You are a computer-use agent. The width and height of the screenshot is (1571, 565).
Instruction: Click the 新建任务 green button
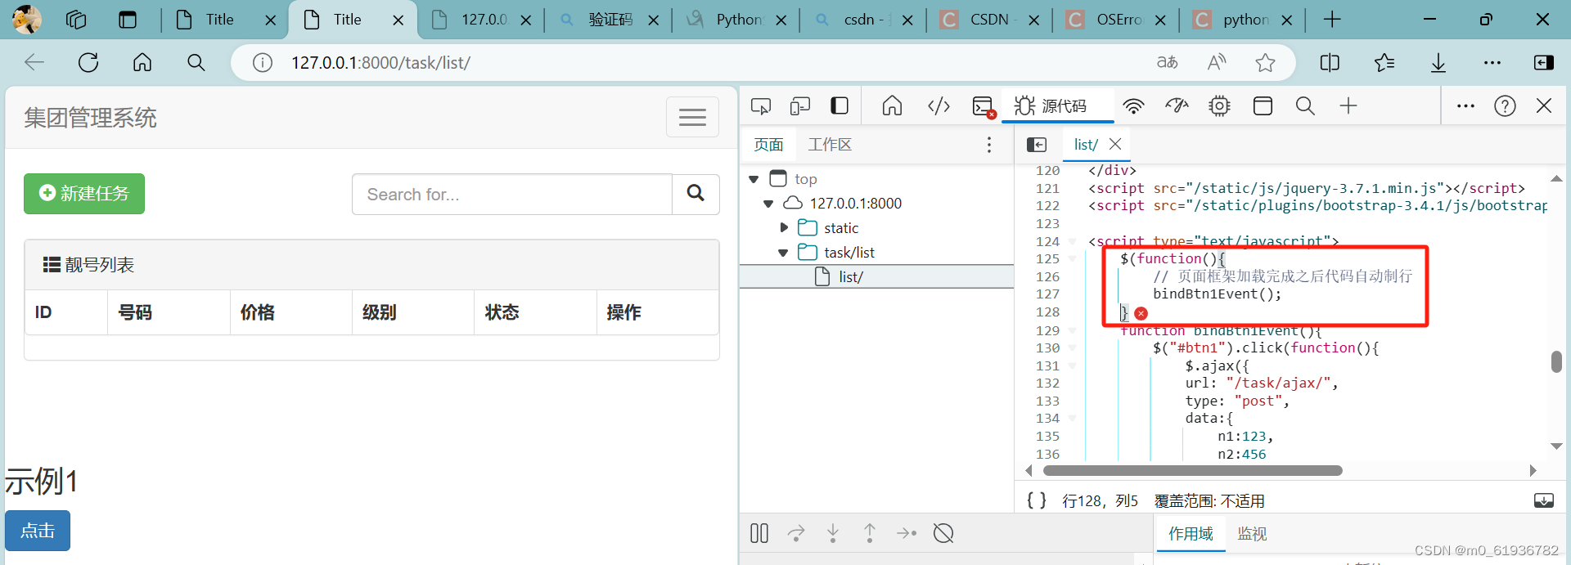pos(84,194)
